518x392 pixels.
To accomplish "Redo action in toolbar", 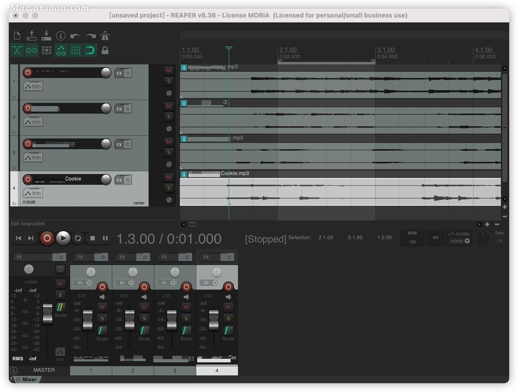I will 90,36.
